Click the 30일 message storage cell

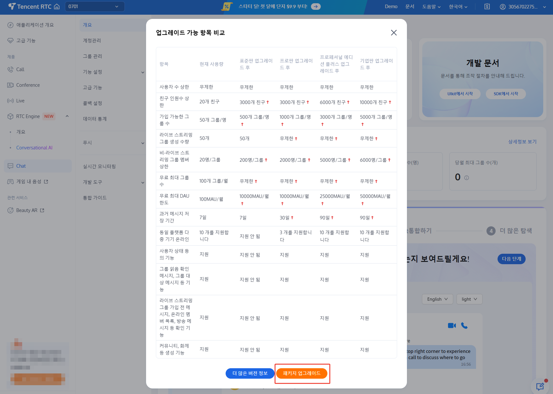click(x=287, y=218)
